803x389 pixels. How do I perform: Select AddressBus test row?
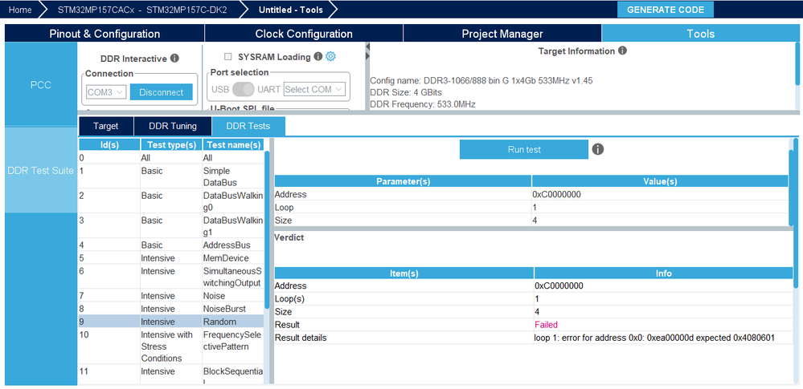pos(171,245)
